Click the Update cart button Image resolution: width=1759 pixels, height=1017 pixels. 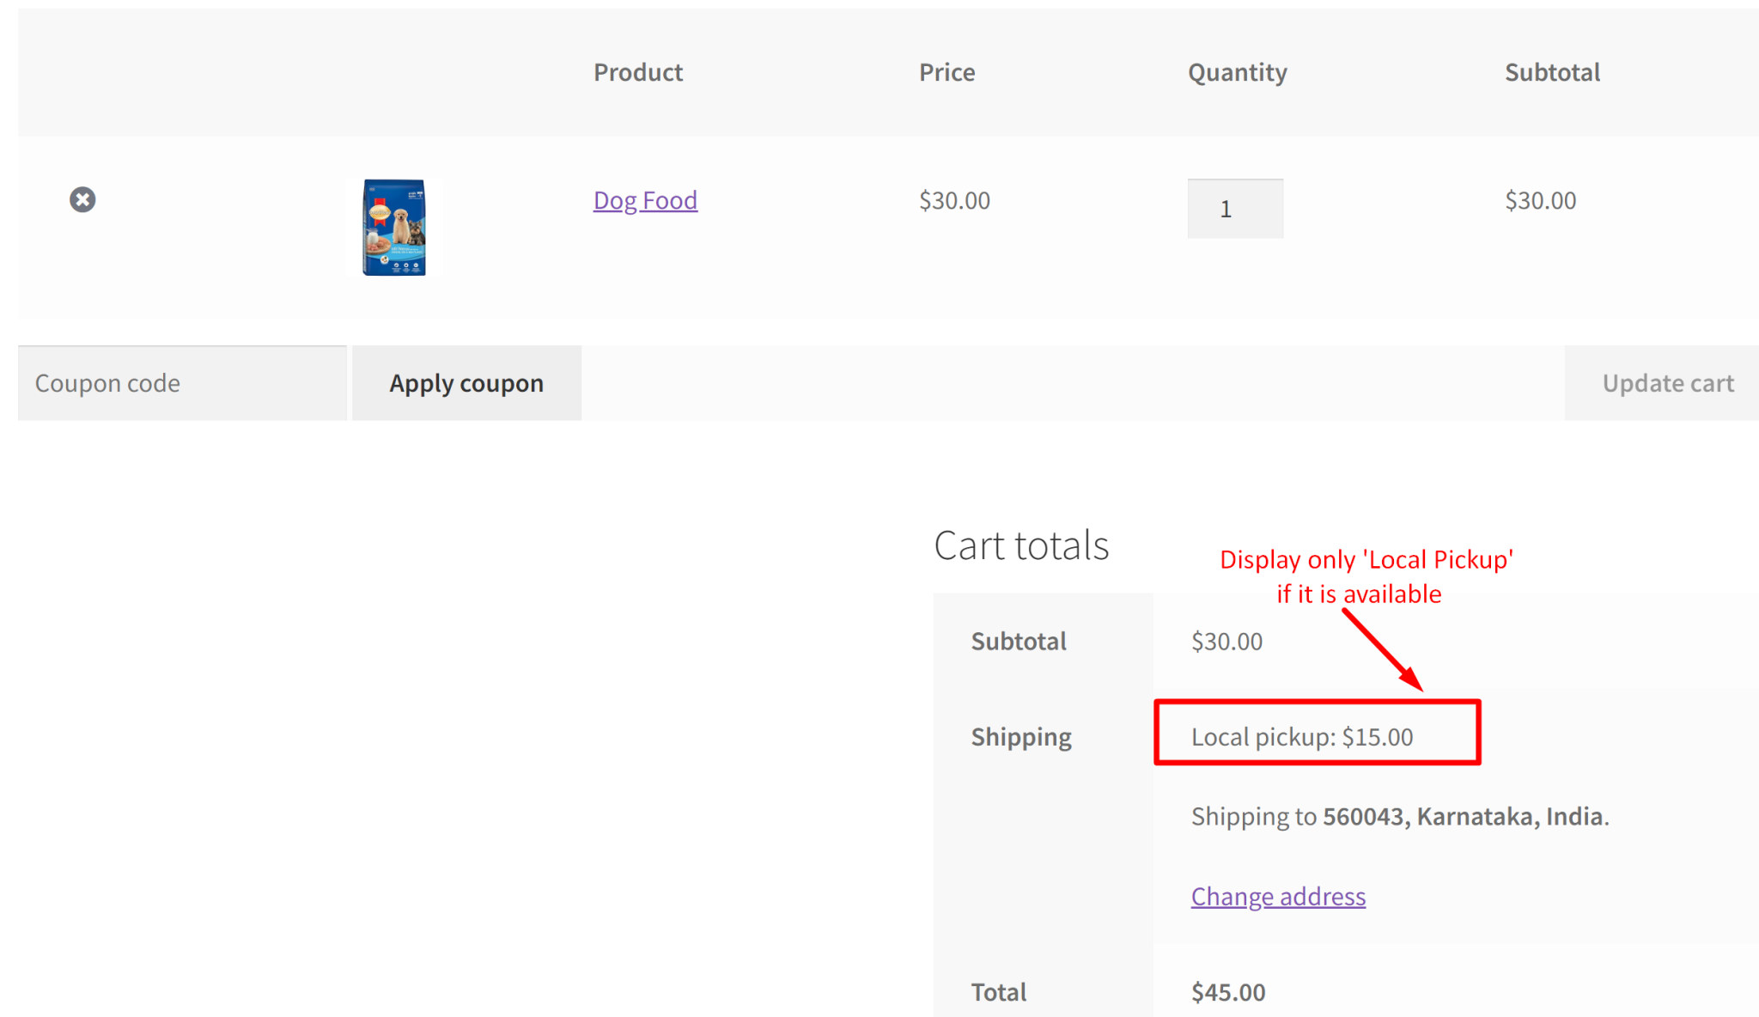click(1667, 382)
